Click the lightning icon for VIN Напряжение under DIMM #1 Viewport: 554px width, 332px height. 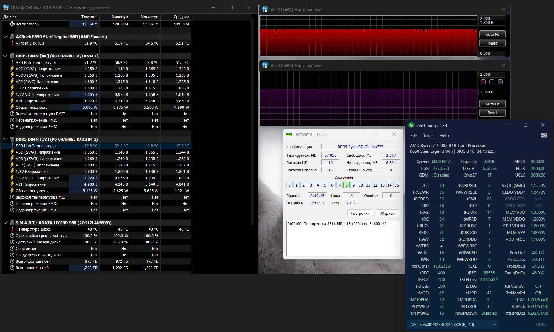12,101
